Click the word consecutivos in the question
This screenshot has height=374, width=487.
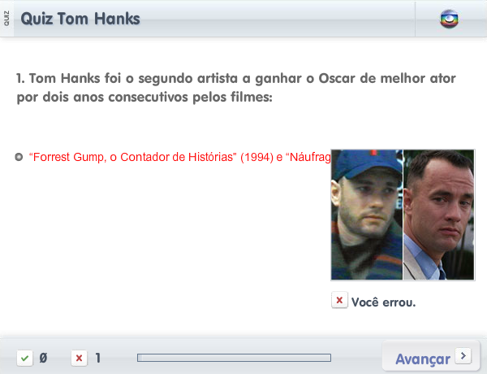[149, 97]
